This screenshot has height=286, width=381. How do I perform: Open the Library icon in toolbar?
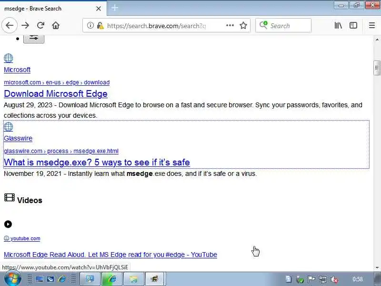click(338, 25)
